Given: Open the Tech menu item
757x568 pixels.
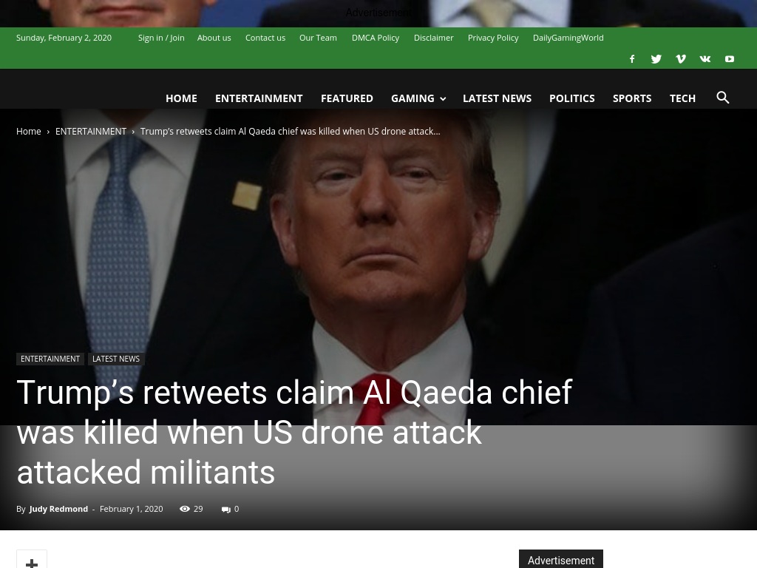Looking at the screenshot, I should point(682,98).
